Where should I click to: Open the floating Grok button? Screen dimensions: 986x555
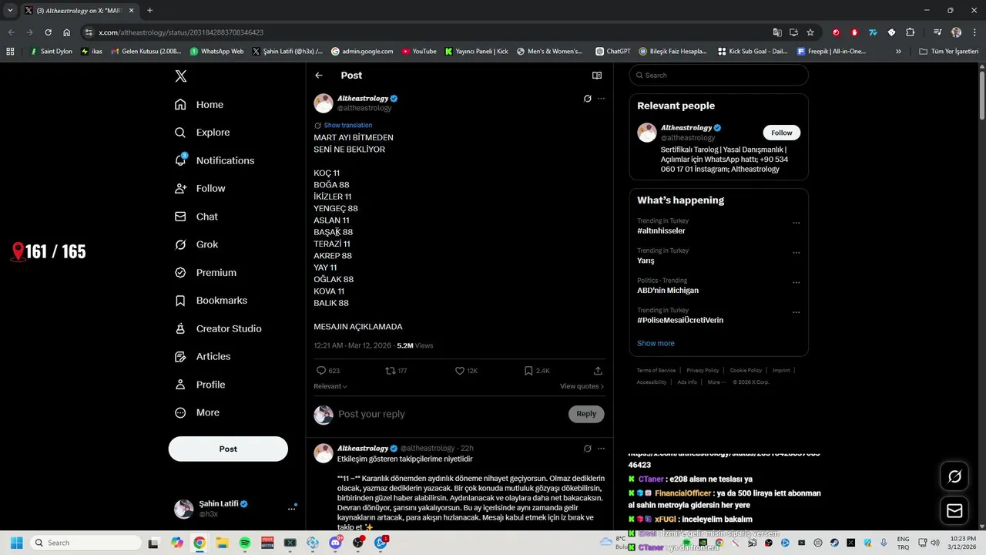tap(954, 476)
